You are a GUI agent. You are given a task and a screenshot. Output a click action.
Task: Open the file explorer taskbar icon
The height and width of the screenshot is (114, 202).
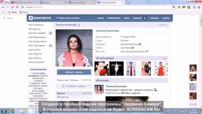22,111
